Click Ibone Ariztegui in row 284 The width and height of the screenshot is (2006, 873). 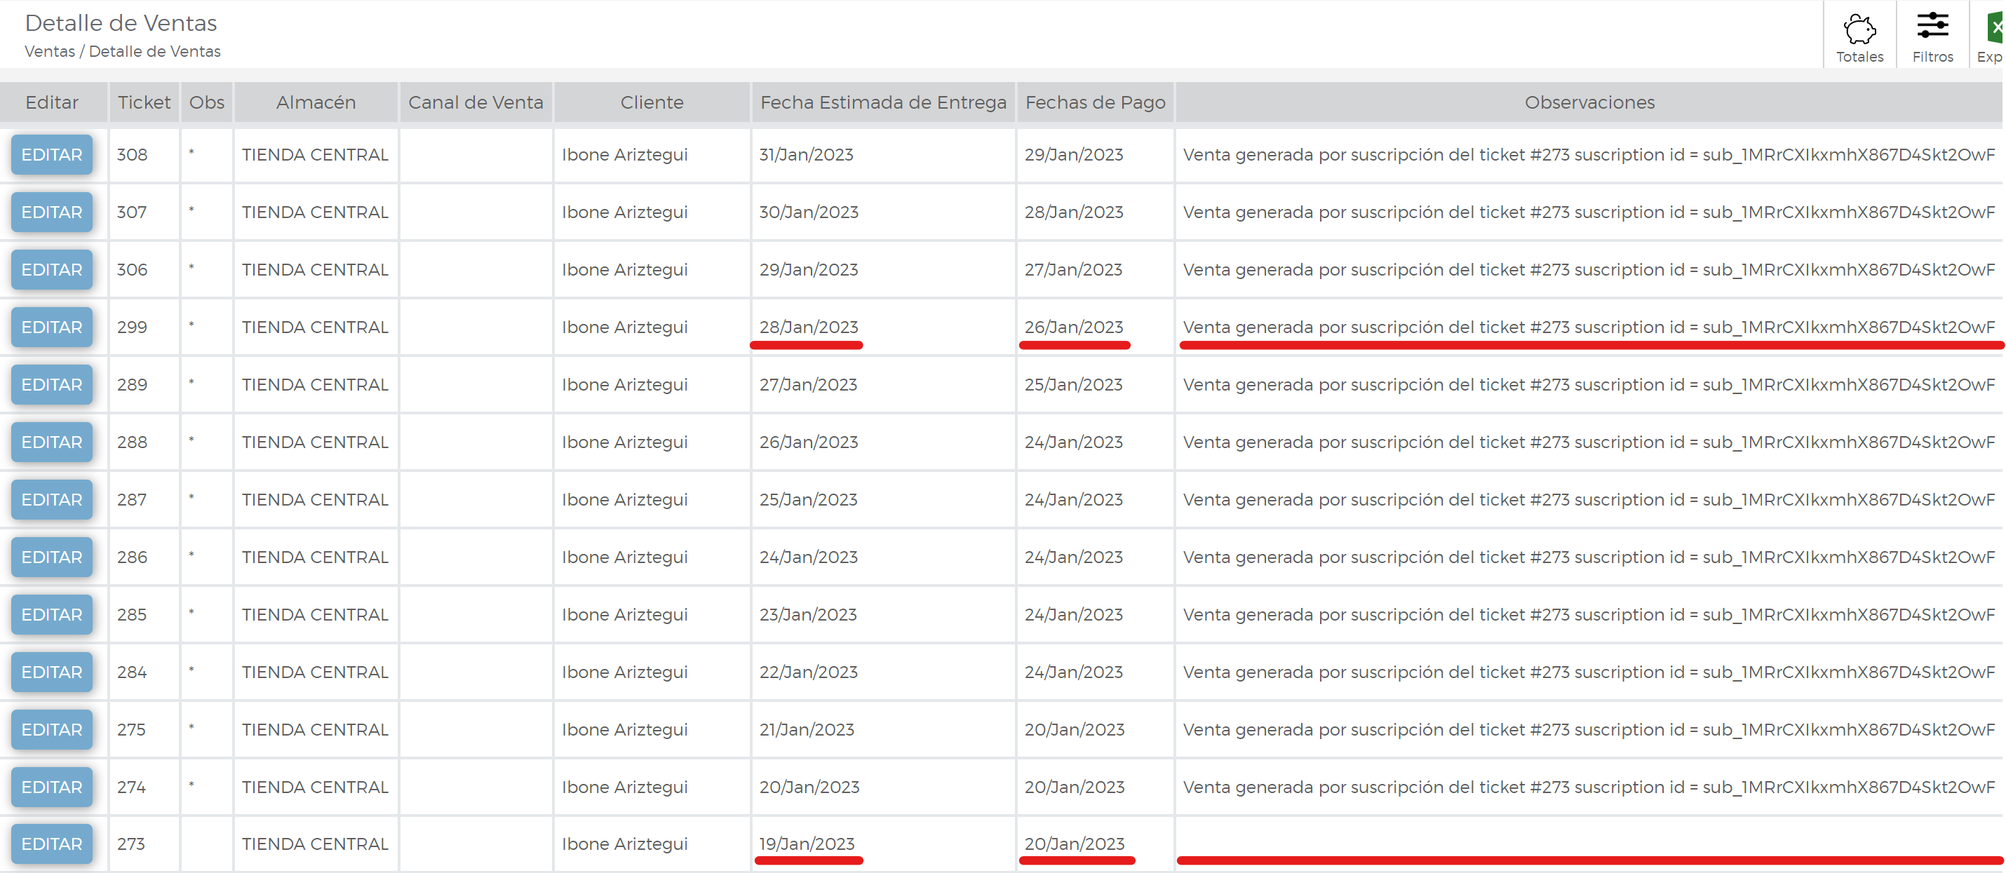tap(624, 673)
